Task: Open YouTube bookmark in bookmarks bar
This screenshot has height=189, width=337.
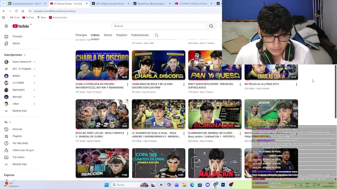Action: 28,17
